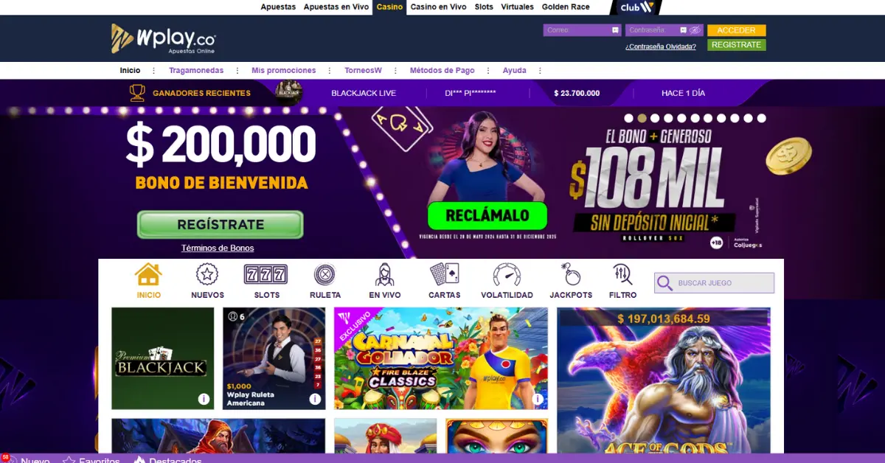Open the Slots category icon
Viewport: 885px width, 463px height.
pyautogui.click(x=266, y=275)
